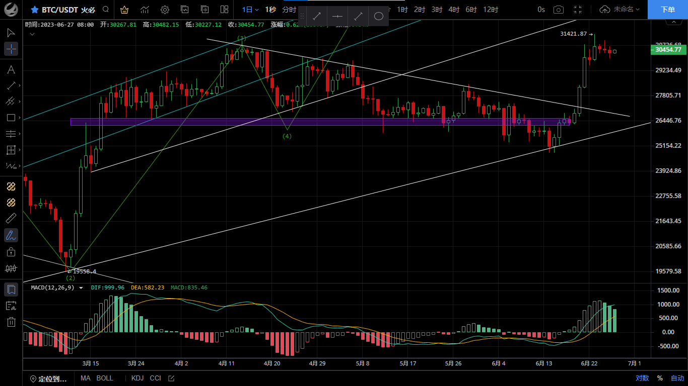
Task: Select the rectangle shape tool
Action: point(11,118)
